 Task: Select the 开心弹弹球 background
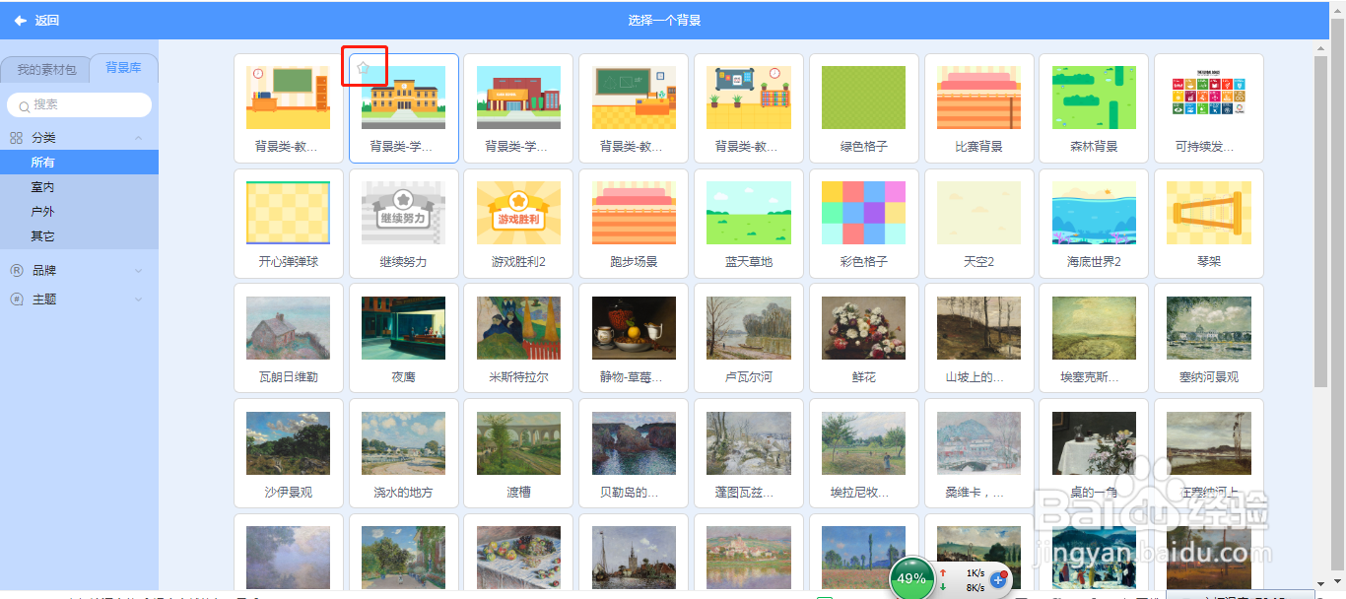[x=289, y=224]
